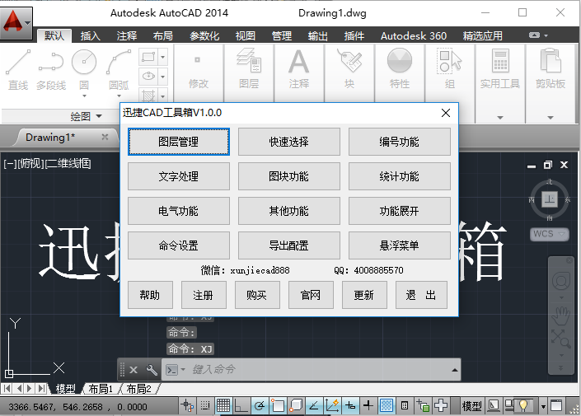Viewport: 581px width, 416px height.
Task: Click the ViewCube top face (上)
Action: tap(550, 199)
